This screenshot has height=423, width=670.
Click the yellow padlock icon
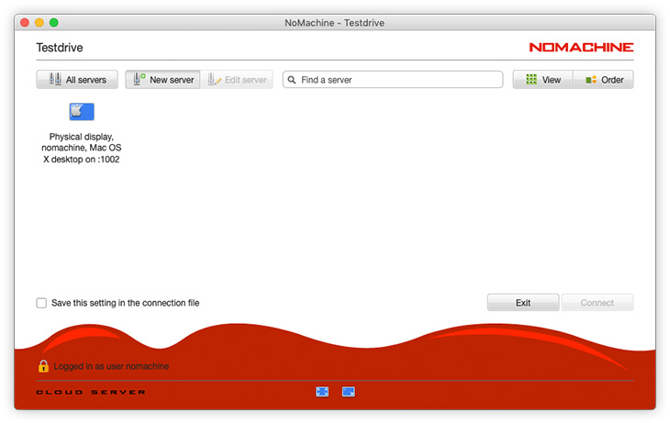(43, 366)
